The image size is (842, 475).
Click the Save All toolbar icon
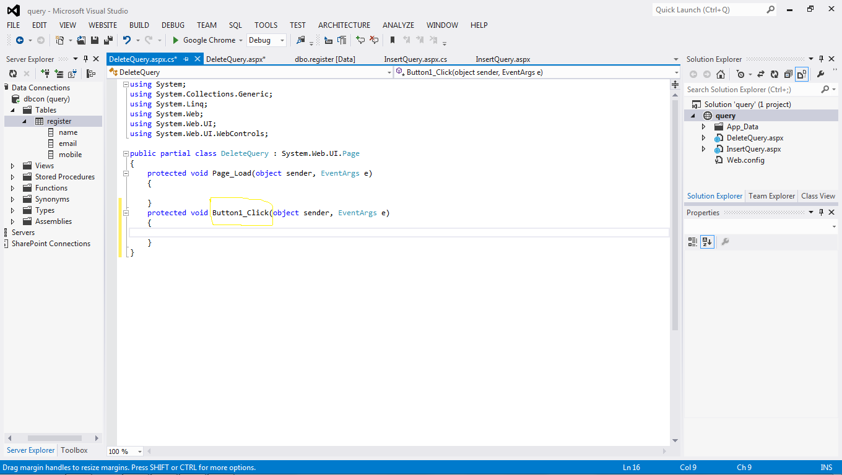108,40
